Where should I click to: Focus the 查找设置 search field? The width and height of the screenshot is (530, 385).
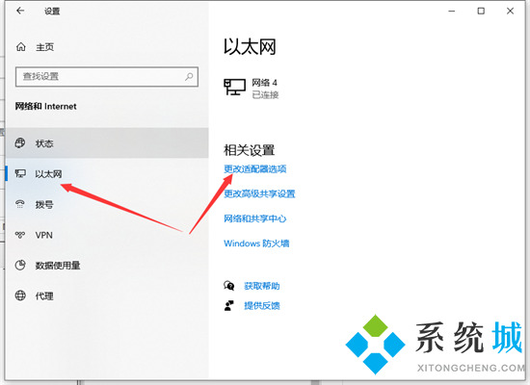point(107,77)
